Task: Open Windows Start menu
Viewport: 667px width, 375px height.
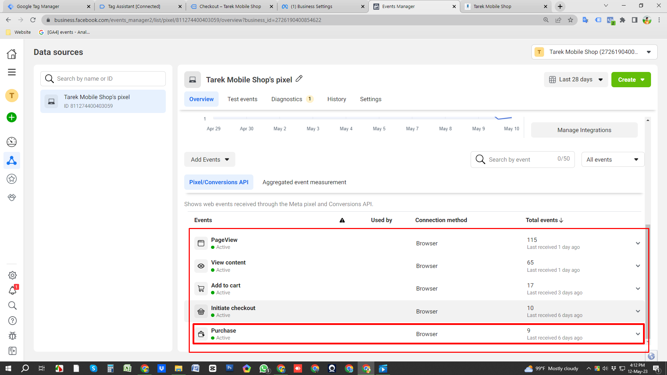Action: point(8,368)
